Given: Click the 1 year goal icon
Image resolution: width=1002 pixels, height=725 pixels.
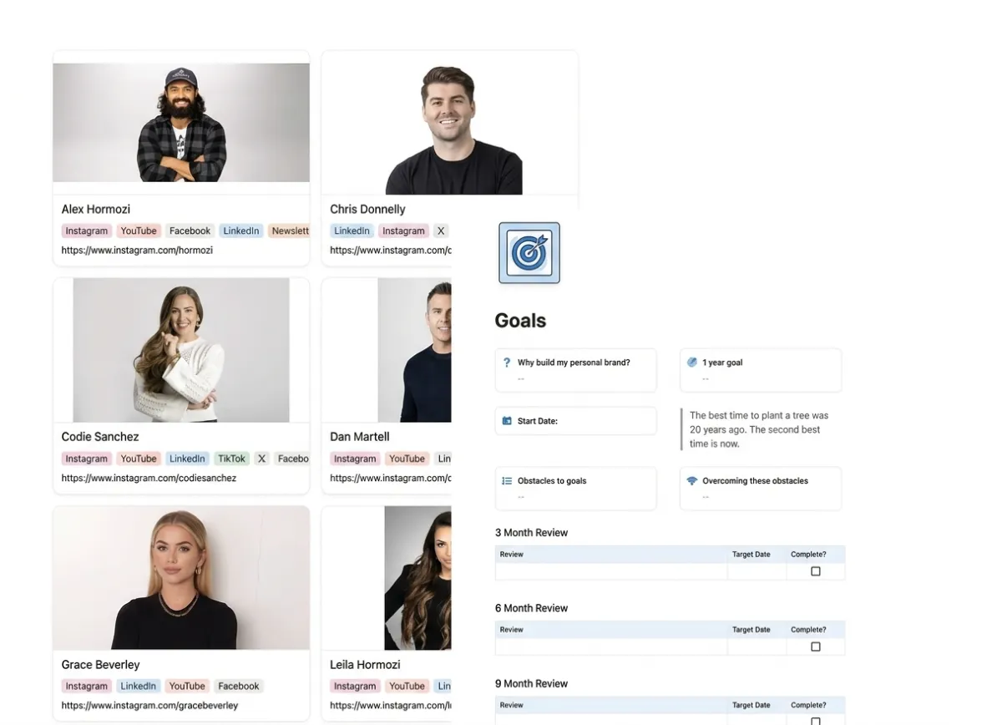Looking at the screenshot, I should [x=691, y=362].
